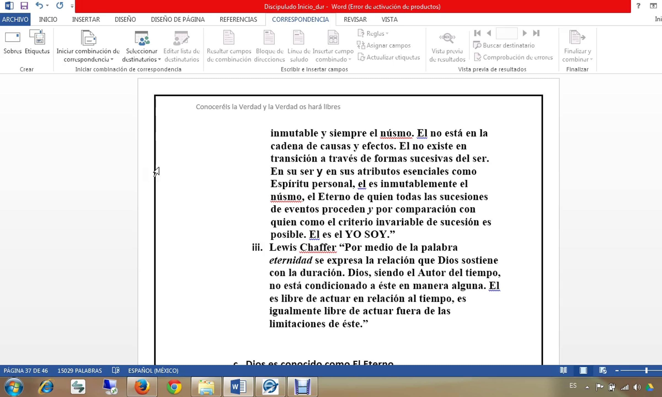Click the zoom slider handle

[x=646, y=370]
